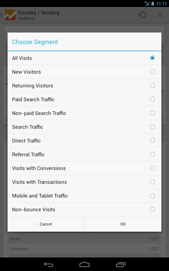This screenshot has height=271, width=169.
Task: Select the Returning Visitors radio button
Action: 152,86
